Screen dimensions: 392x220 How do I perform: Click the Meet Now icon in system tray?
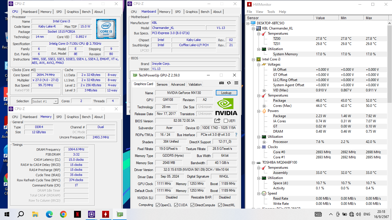click(338, 214)
